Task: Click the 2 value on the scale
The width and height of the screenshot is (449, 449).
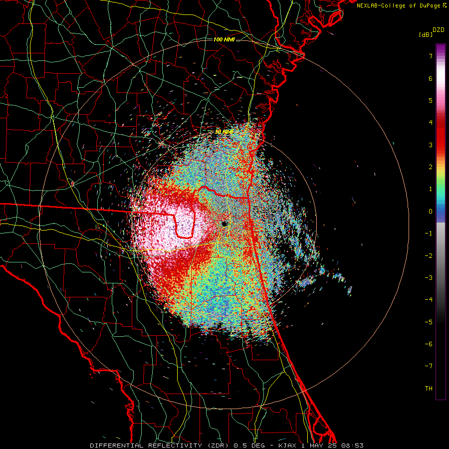Action: click(x=431, y=167)
